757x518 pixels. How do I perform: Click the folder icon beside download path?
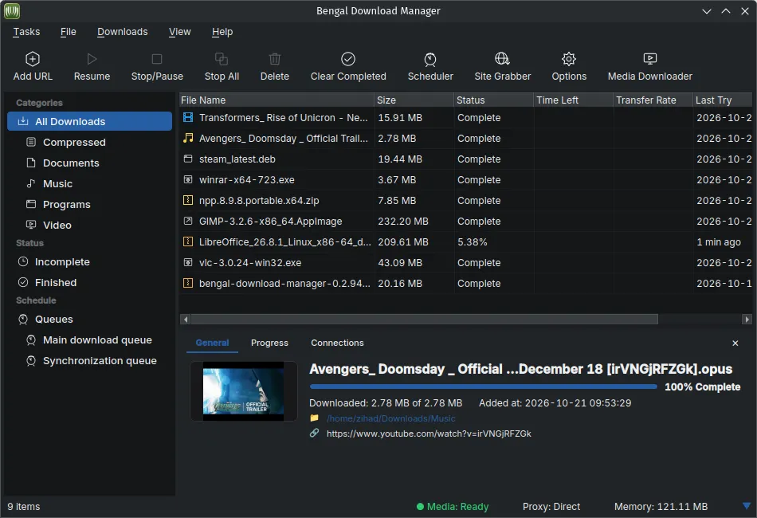tap(314, 418)
